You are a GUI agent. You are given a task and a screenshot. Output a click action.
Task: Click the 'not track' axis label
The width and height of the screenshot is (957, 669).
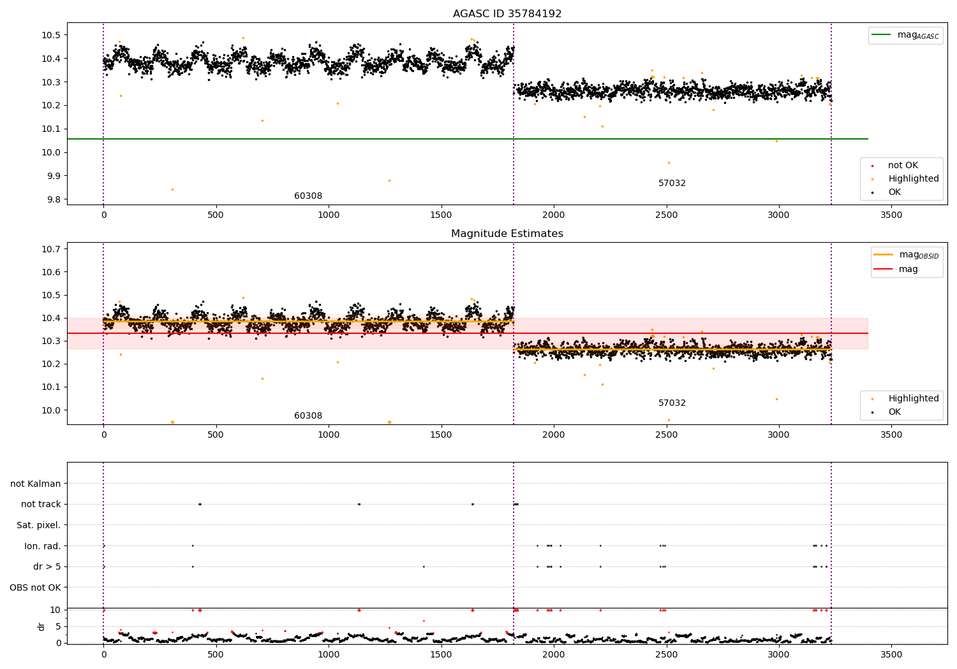41,505
